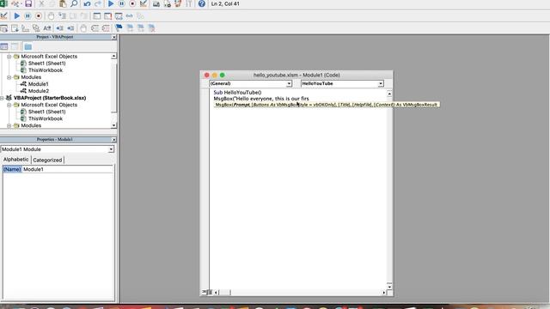Image resolution: width=550 pixels, height=309 pixels.
Task: Indent the code with the Edit toolbar Indent icon
Action: [60, 28]
